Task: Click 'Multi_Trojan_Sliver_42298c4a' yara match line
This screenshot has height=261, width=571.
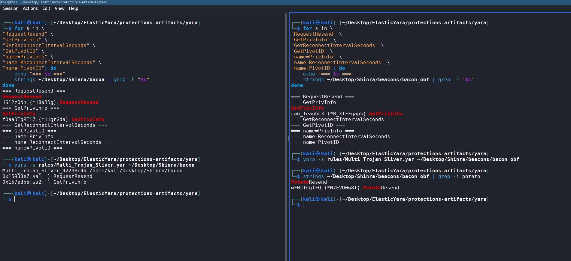Action: click(93, 171)
